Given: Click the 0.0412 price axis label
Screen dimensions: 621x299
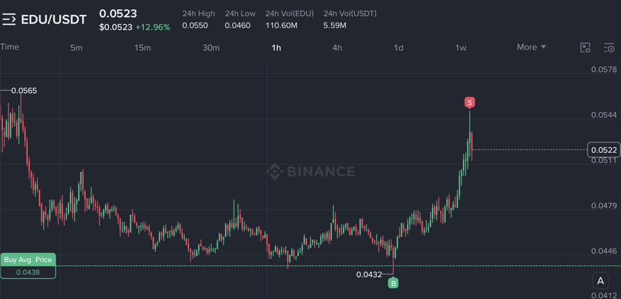Looking at the screenshot, I should coord(604,295).
